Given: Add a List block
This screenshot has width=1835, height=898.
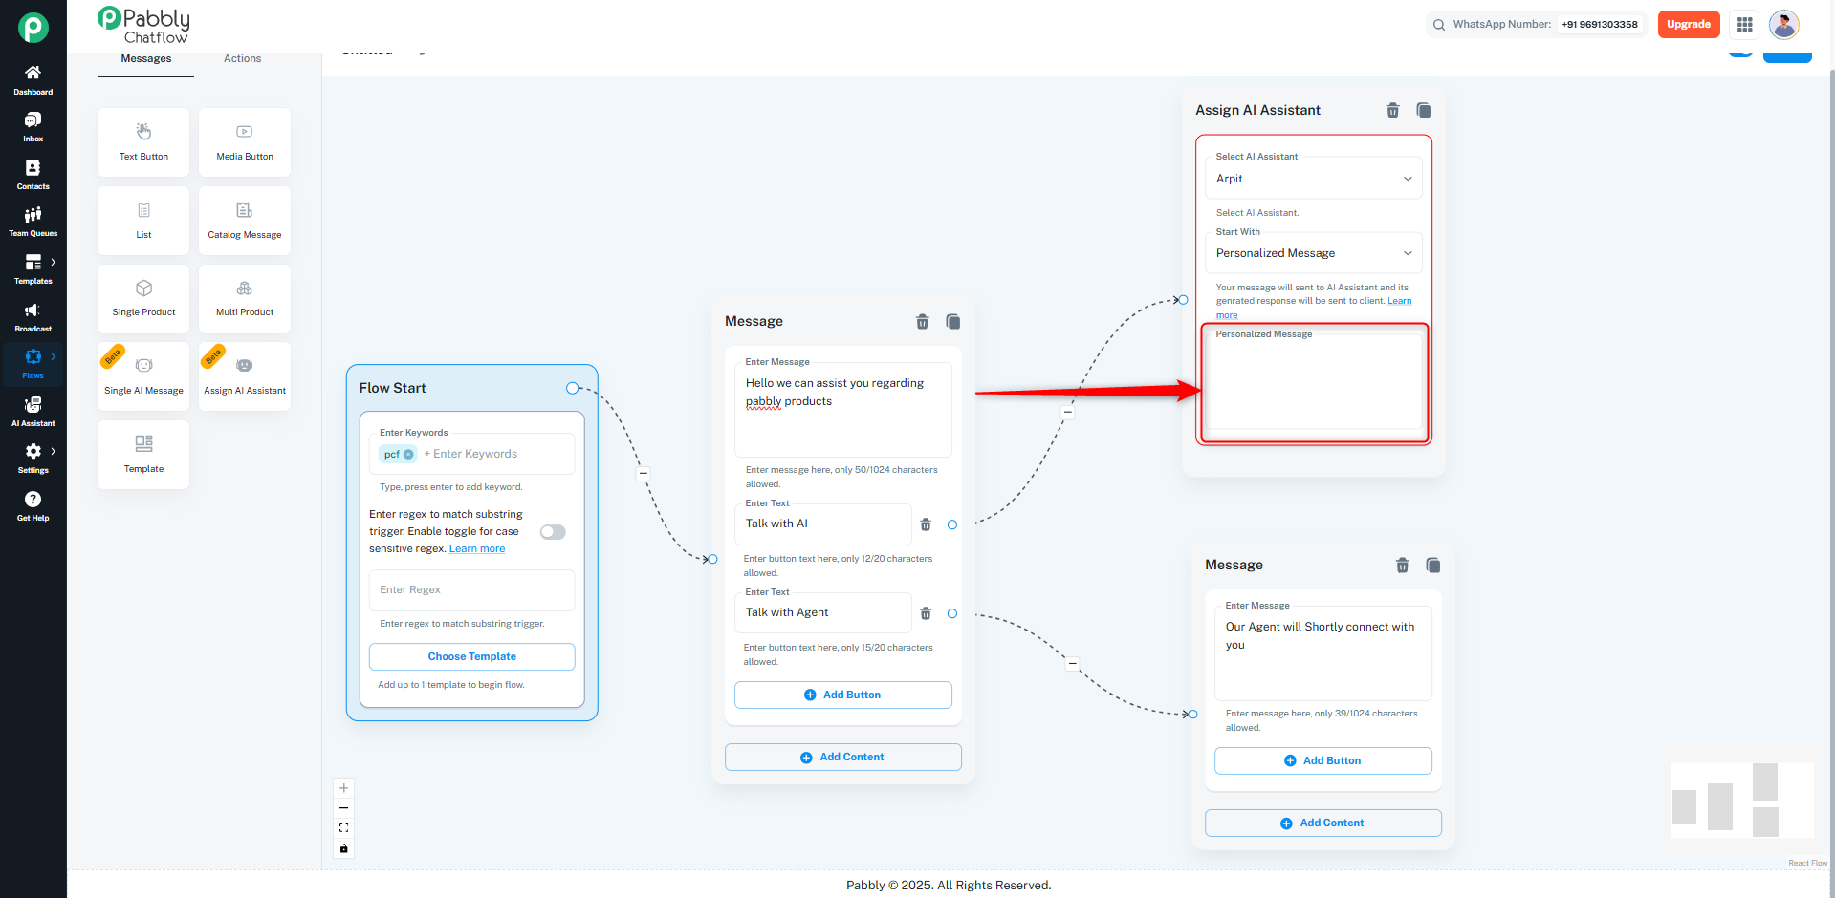Looking at the screenshot, I should pos(143,221).
